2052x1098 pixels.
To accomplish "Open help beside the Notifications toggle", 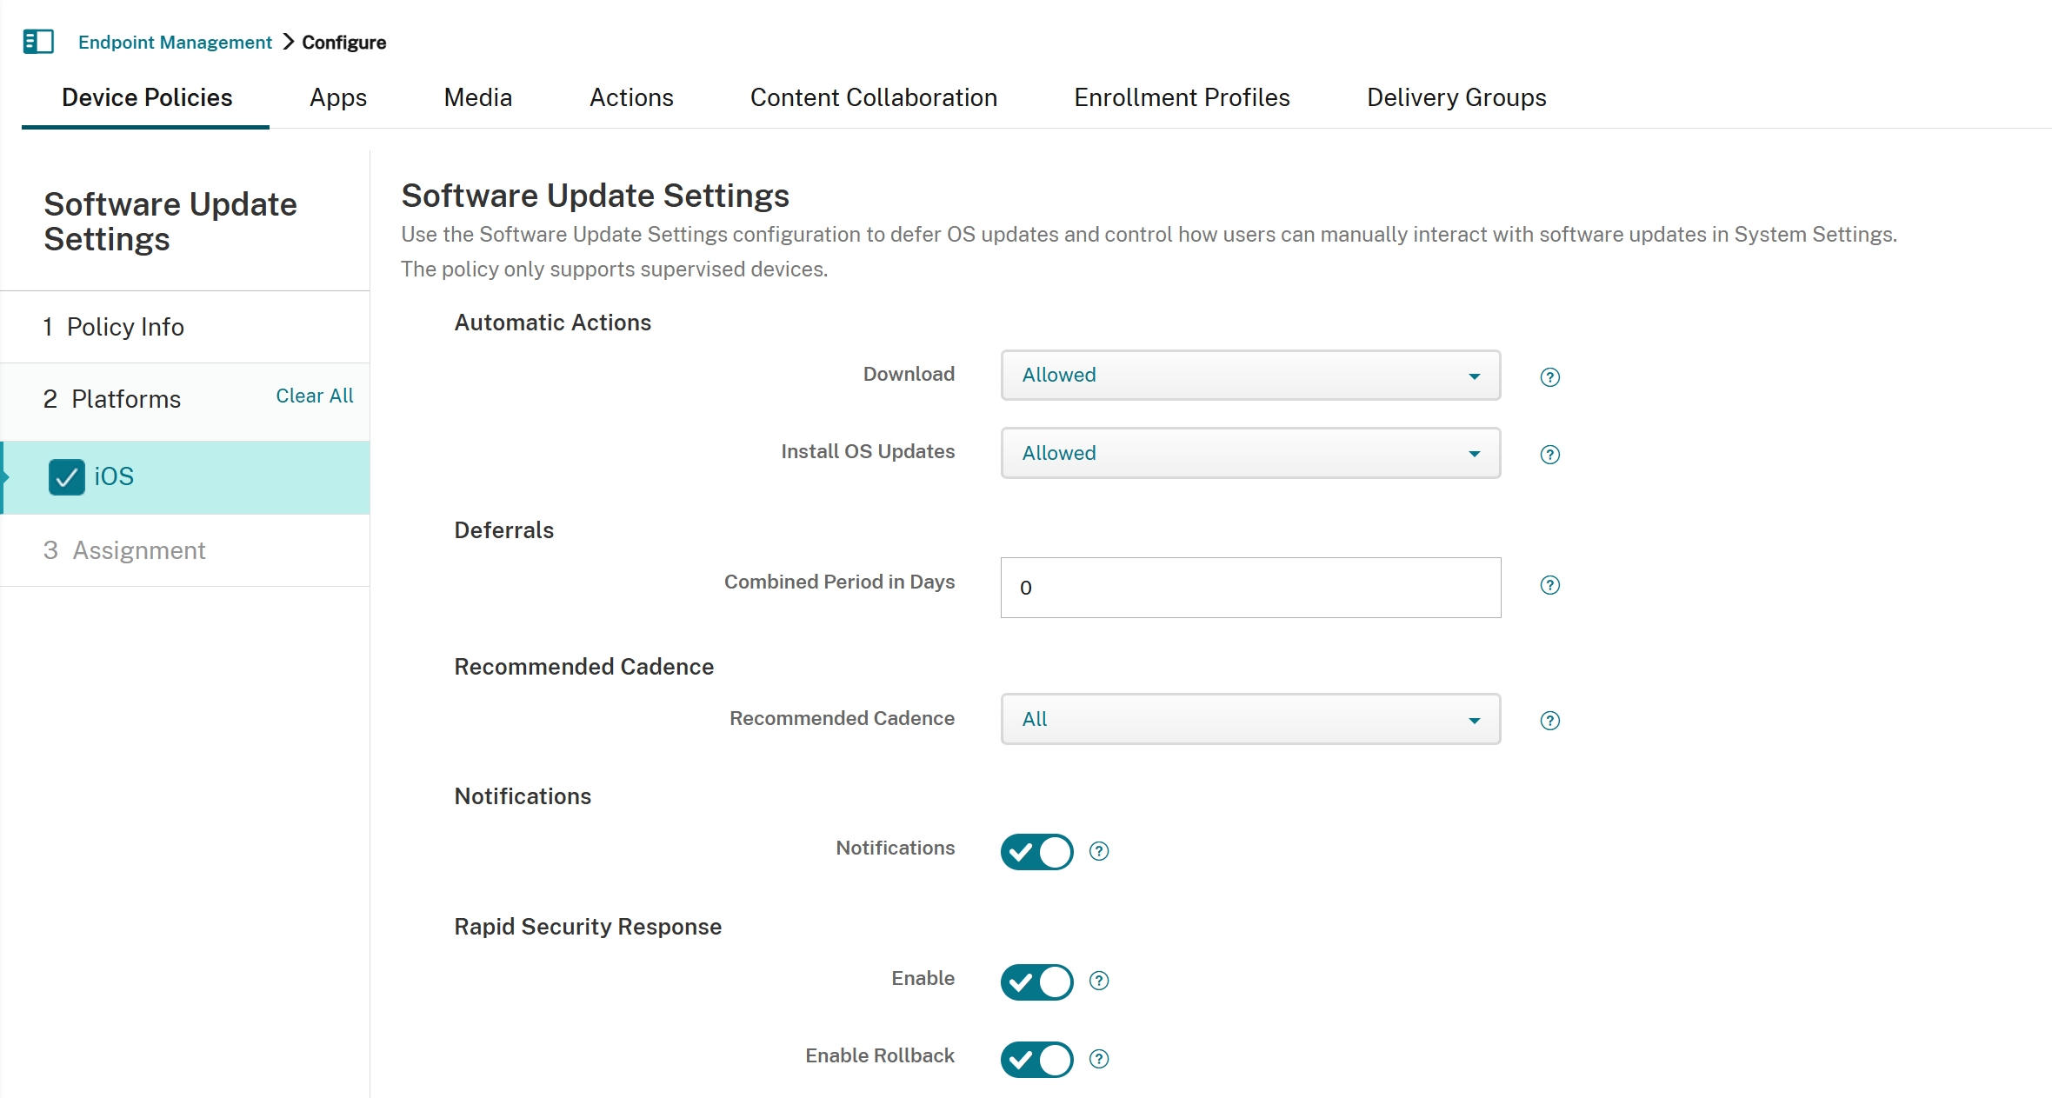I will point(1097,851).
